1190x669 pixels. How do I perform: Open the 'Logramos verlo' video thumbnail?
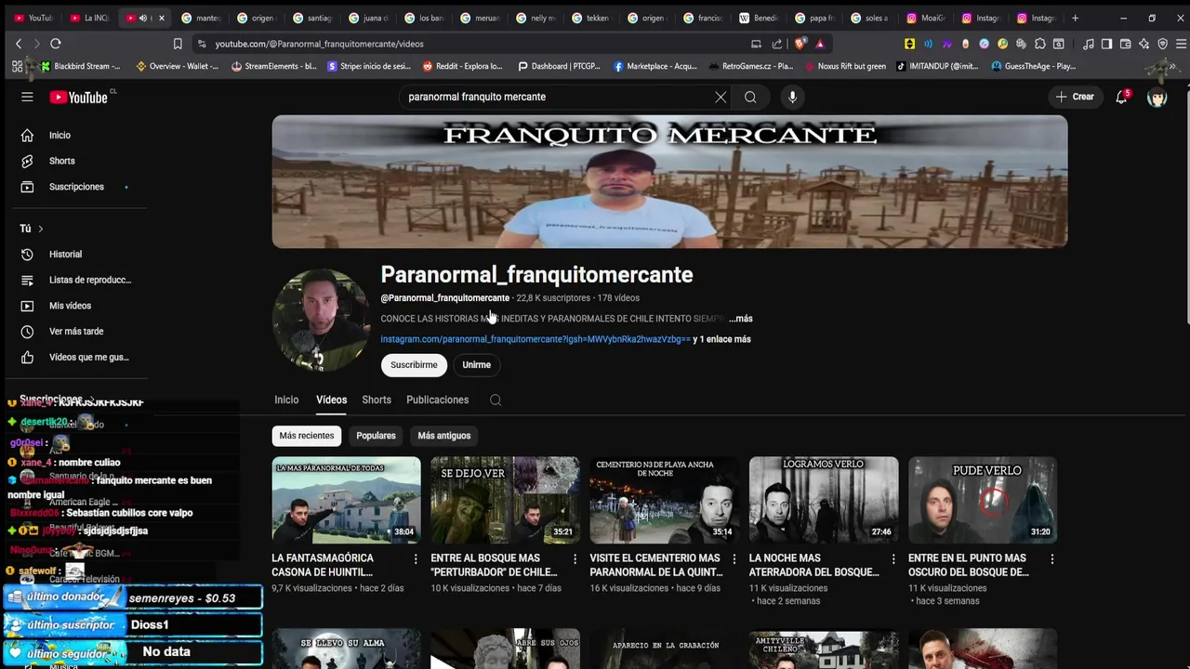pos(824,499)
